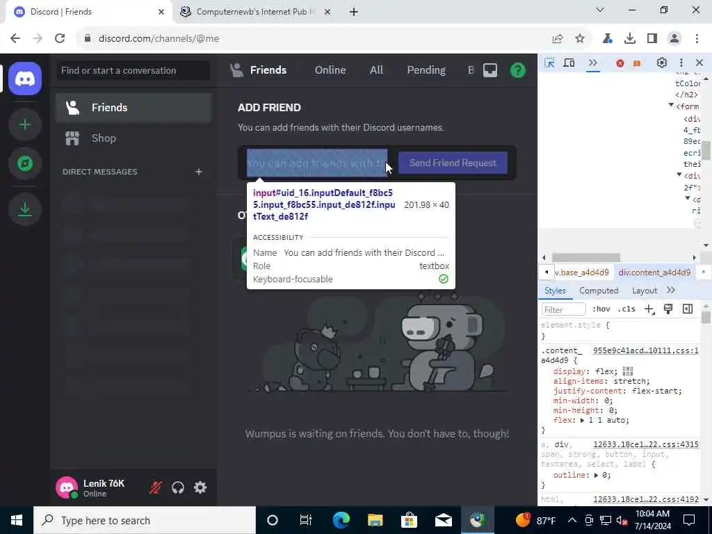Open Discord user settings gear
This screenshot has height=534, width=712.
tap(200, 487)
